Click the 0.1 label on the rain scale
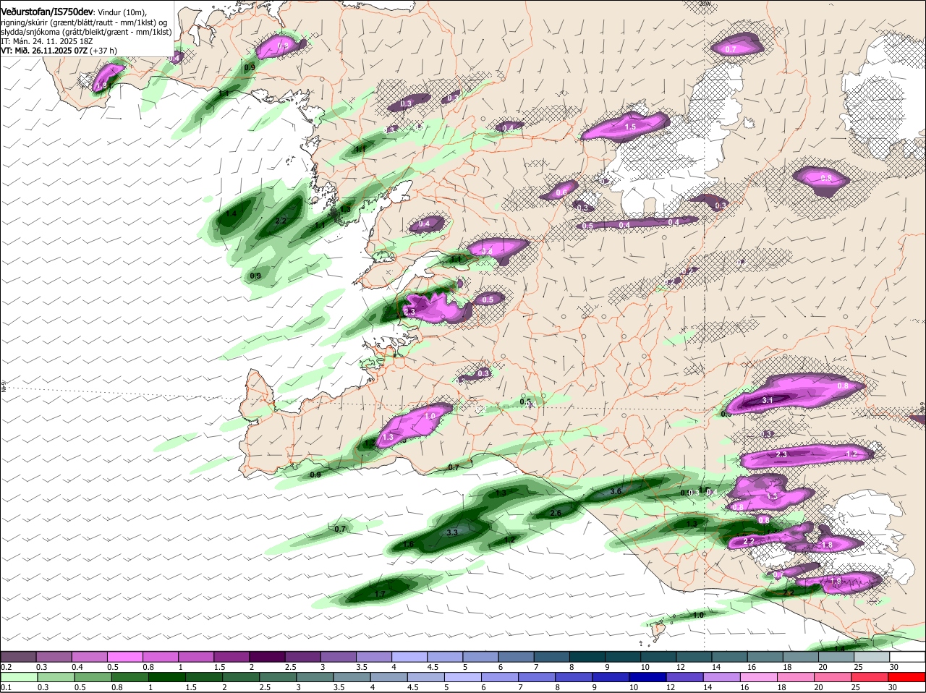This screenshot has width=926, height=693. [6, 687]
